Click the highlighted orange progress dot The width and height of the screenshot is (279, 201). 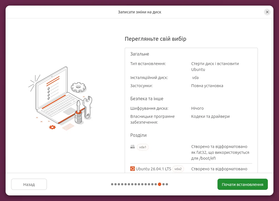(160, 184)
